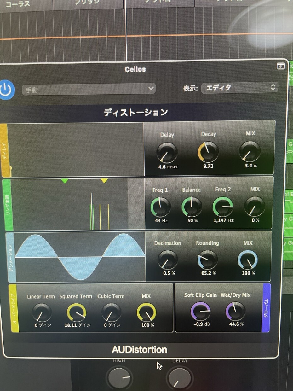Open the 手動 preset dropdown
The height and width of the screenshot is (391, 293).
click(89, 89)
